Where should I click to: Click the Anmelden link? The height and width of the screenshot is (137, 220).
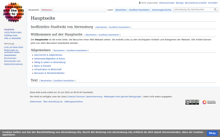point(213,3)
